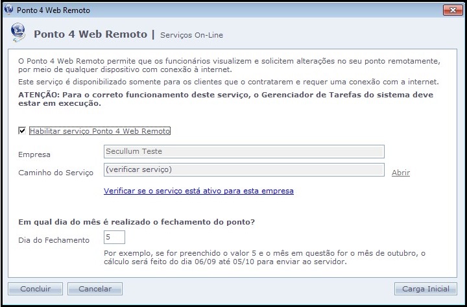This screenshot has width=467, height=307.
Task: Click the Concluir button
Action: (x=36, y=289)
